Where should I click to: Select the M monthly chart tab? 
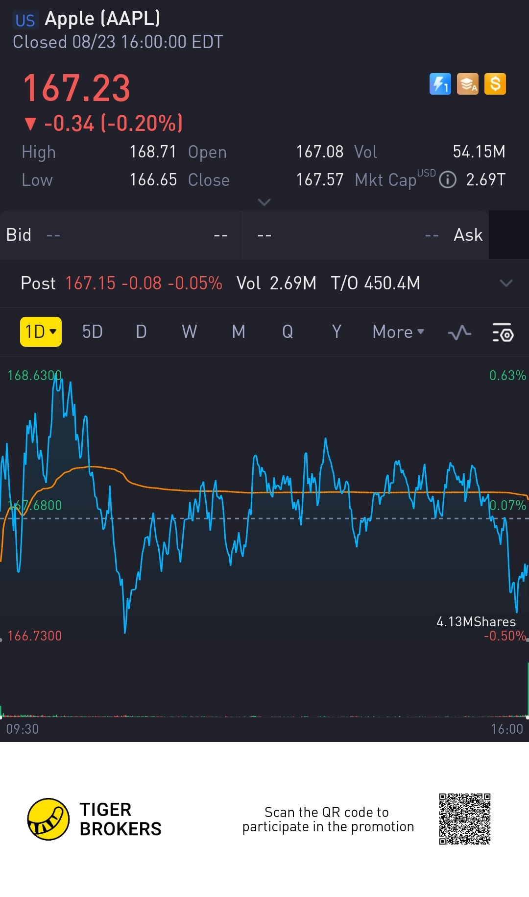click(239, 332)
